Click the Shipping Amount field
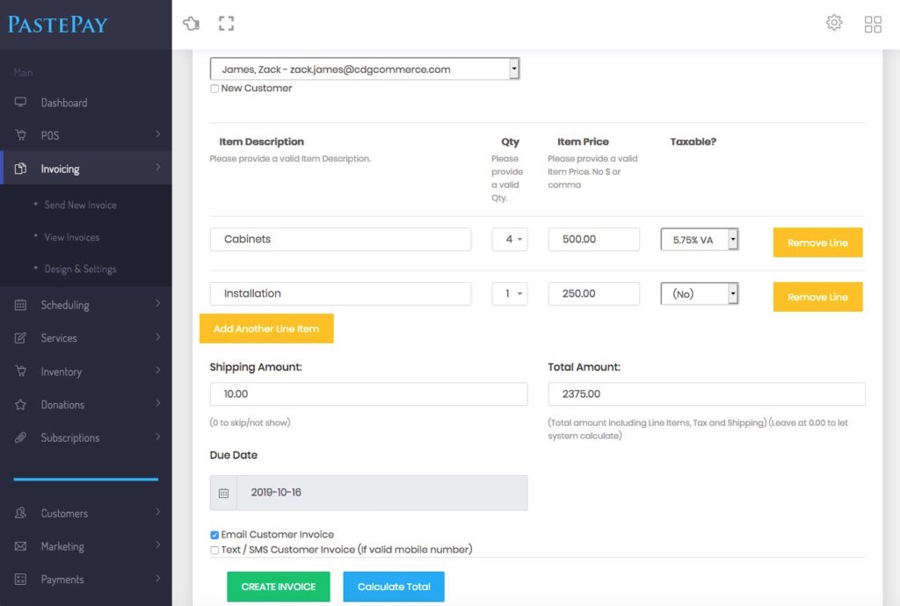900x606 pixels. click(368, 394)
